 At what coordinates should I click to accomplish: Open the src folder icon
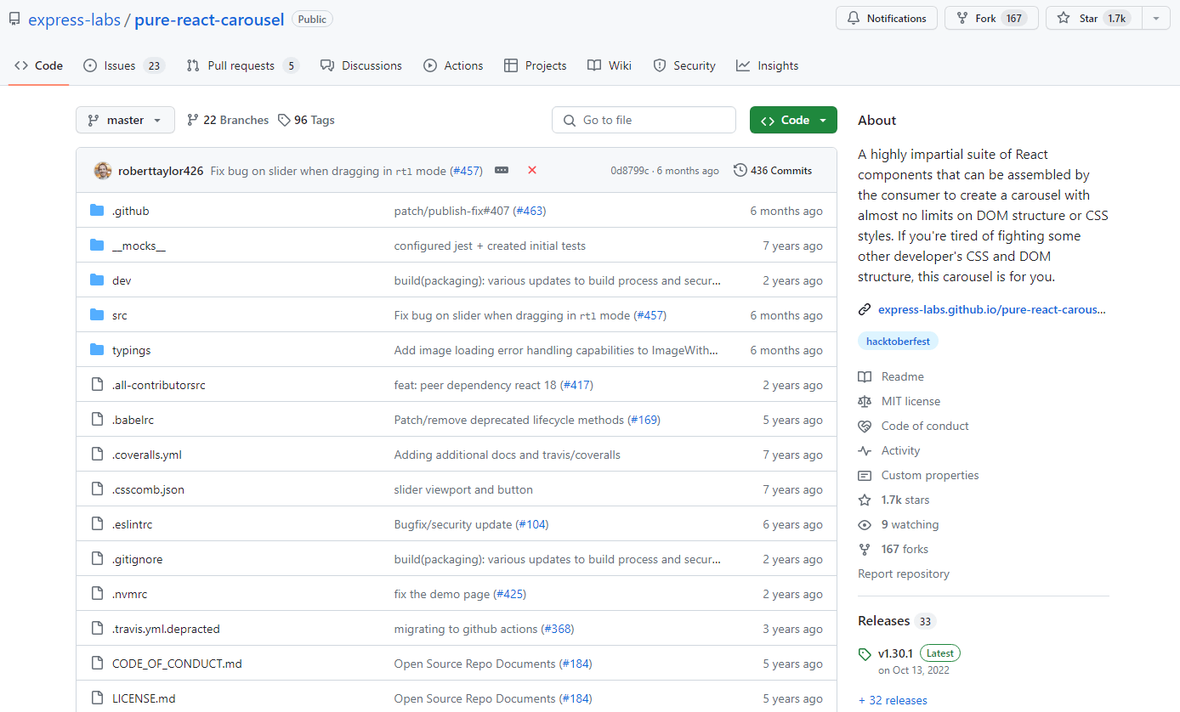[x=96, y=314]
